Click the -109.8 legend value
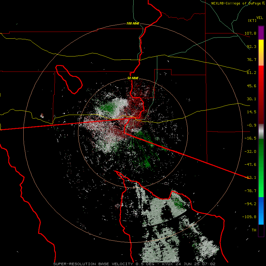 click(249, 217)
